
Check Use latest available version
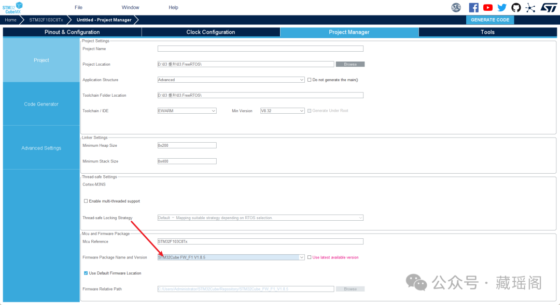point(310,257)
